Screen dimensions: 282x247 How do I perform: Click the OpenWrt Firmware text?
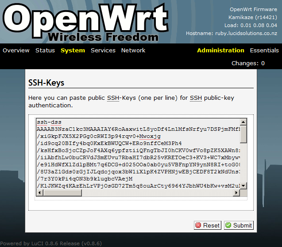point(253,9)
